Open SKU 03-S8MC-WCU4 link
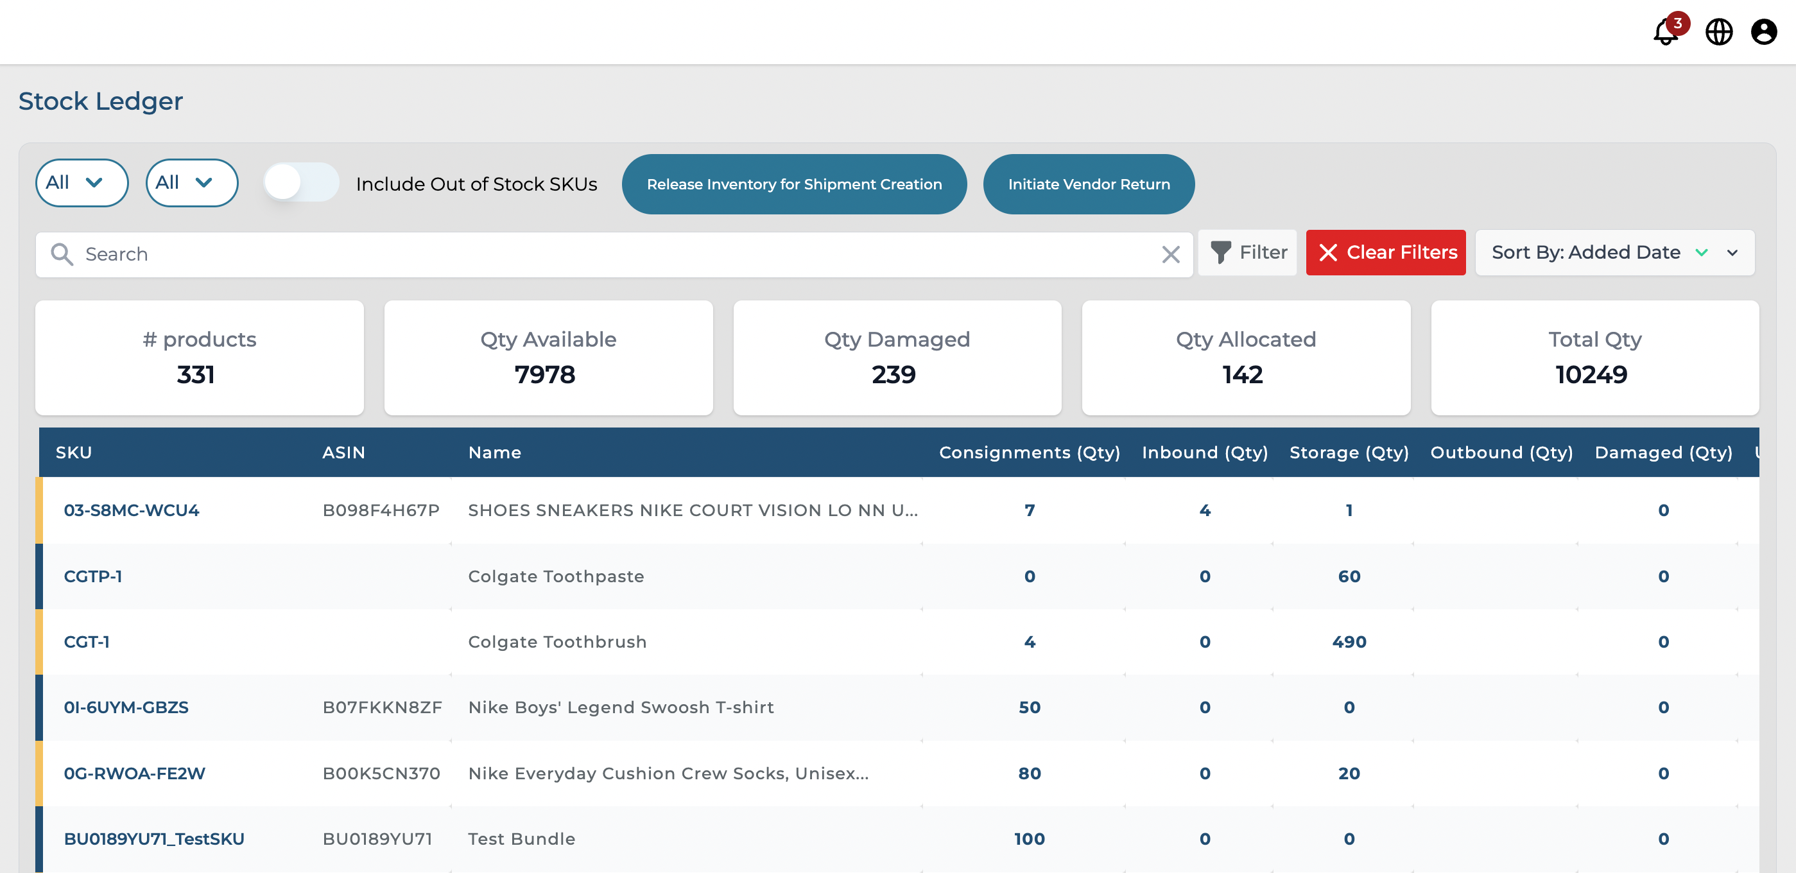Image resolution: width=1796 pixels, height=873 pixels. (x=131, y=510)
